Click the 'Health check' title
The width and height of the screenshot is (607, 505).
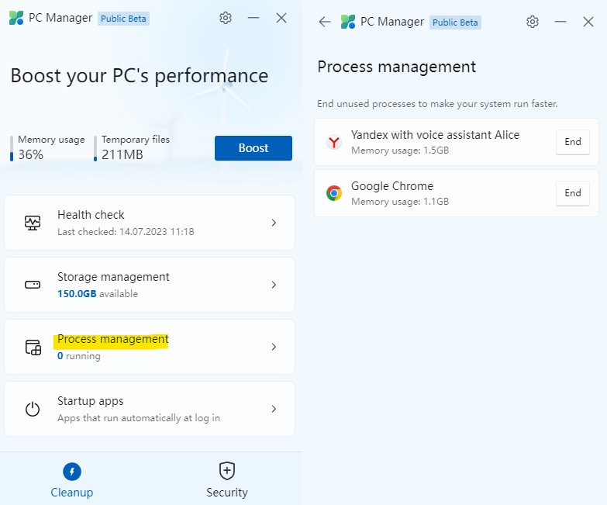[91, 215]
